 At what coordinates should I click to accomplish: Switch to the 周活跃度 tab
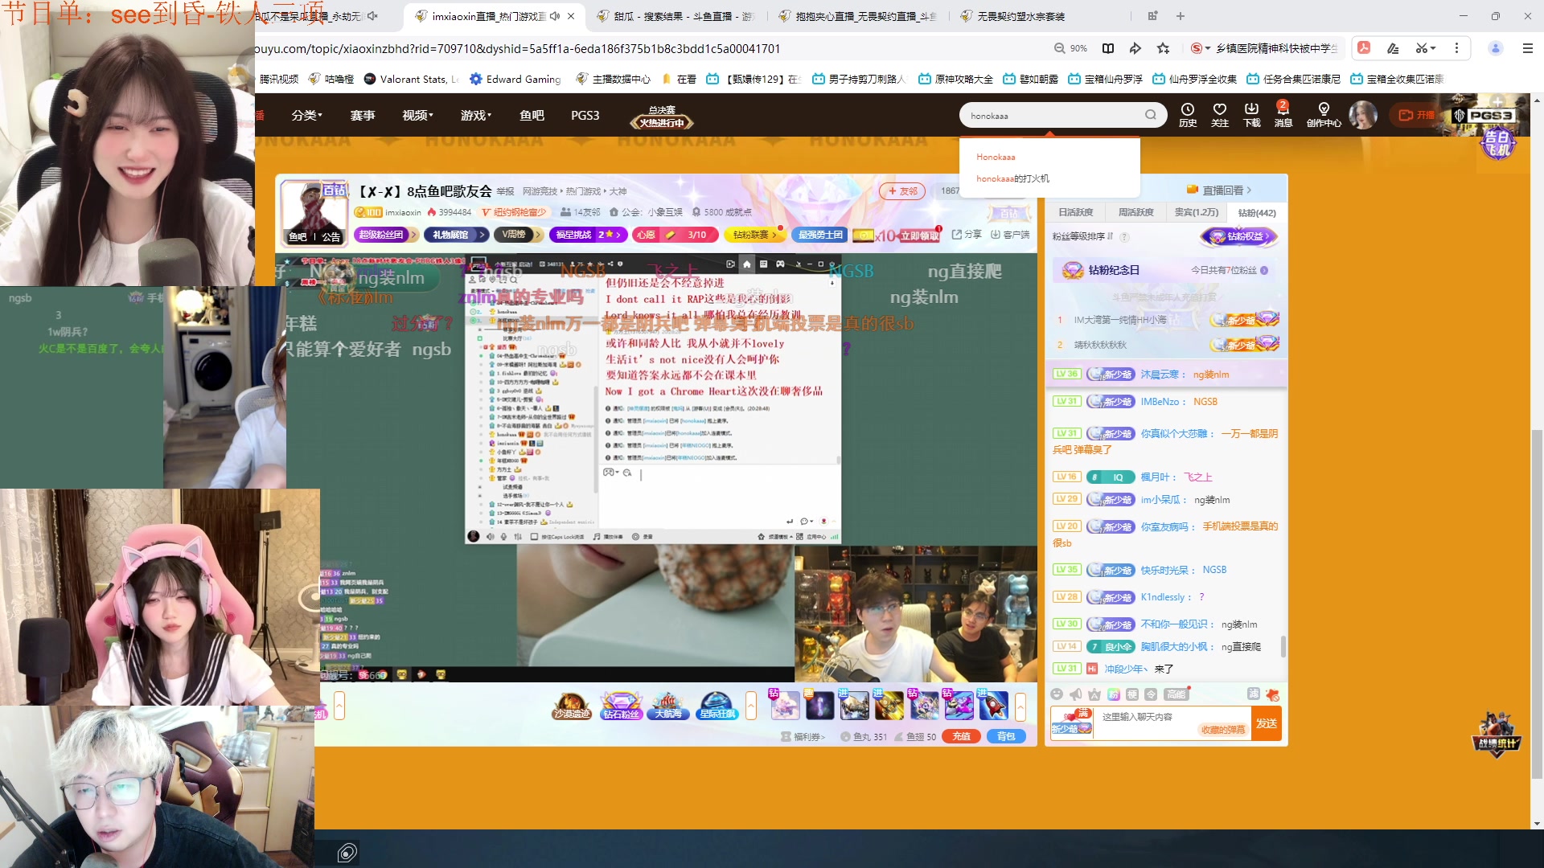click(1135, 212)
